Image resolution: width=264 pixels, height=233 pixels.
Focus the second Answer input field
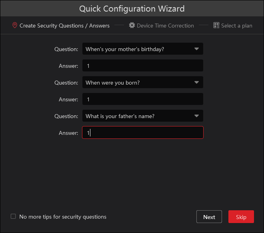pyautogui.click(x=143, y=99)
